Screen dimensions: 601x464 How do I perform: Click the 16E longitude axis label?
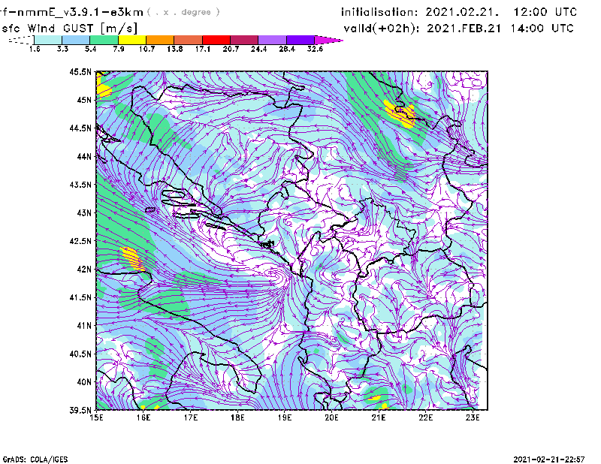tap(143, 417)
